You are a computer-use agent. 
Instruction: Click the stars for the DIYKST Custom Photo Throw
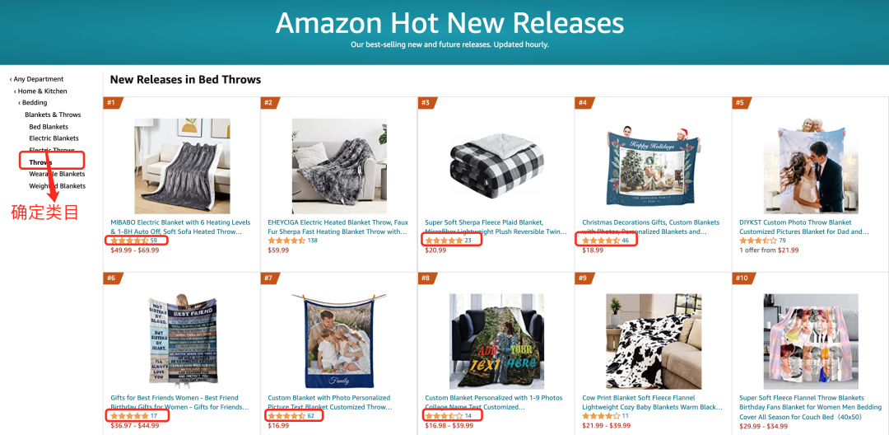[757, 241]
